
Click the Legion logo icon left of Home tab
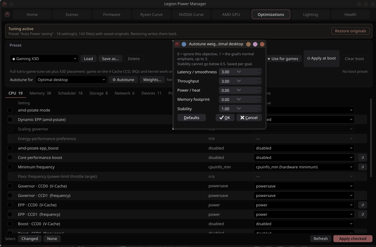click(x=7, y=14)
